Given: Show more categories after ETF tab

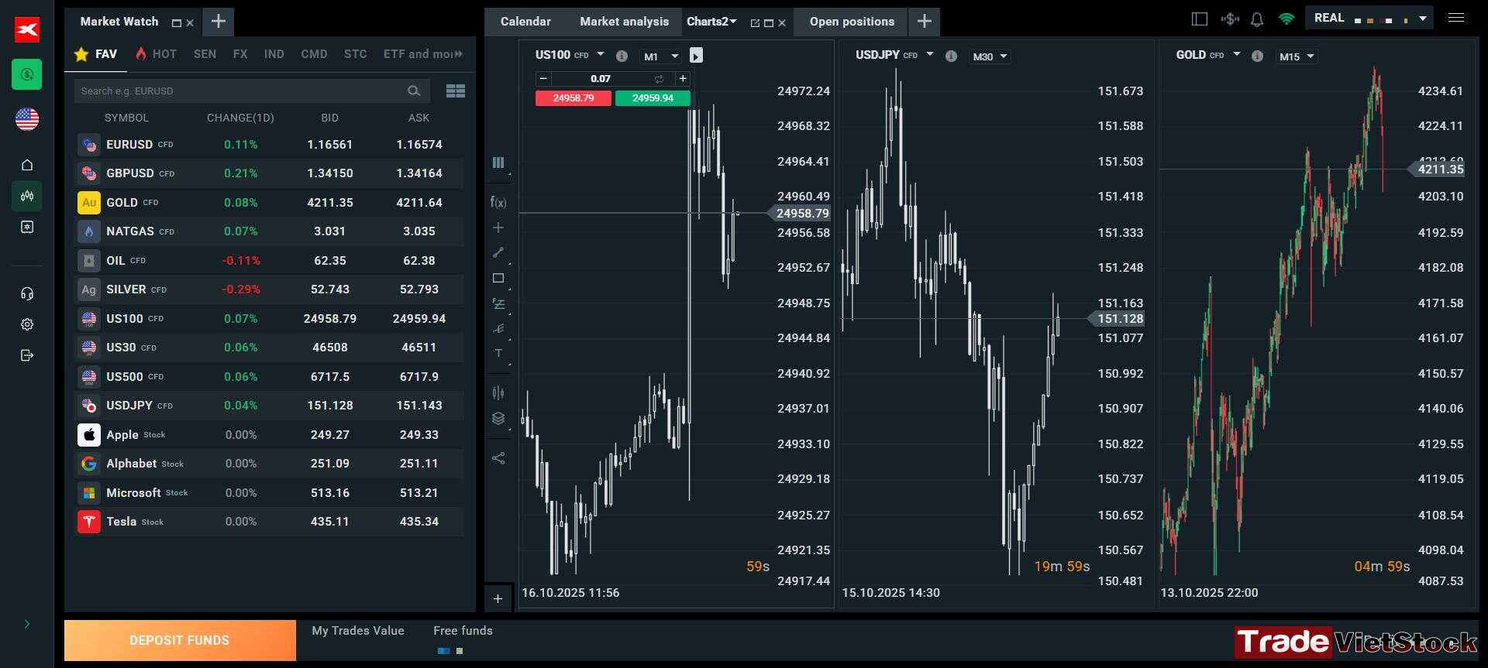Looking at the screenshot, I should [459, 54].
